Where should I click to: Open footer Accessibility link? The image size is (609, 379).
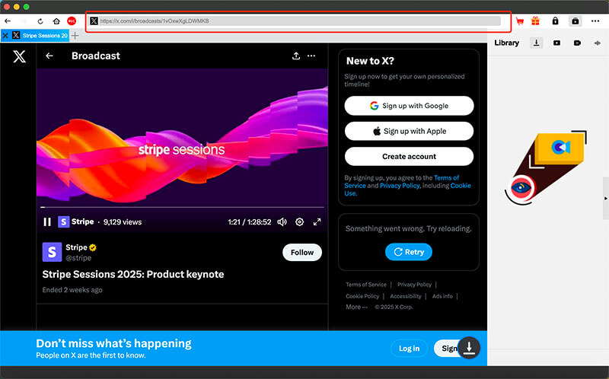click(x=406, y=296)
